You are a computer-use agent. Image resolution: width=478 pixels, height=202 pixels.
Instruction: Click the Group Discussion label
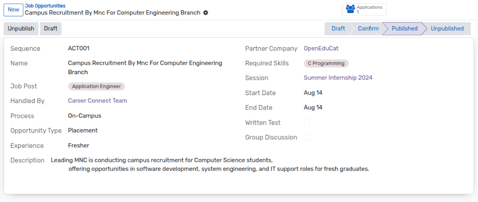(x=271, y=138)
